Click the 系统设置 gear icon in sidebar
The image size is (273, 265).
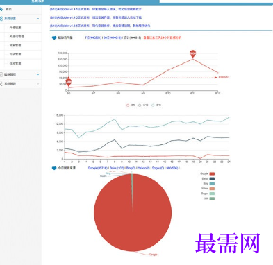pyautogui.click(x=1, y=19)
